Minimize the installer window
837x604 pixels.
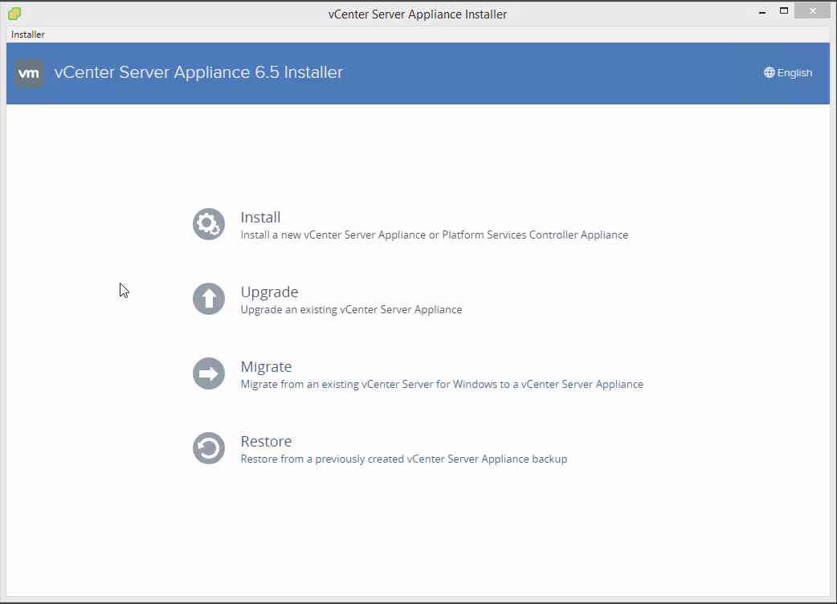[x=760, y=11]
